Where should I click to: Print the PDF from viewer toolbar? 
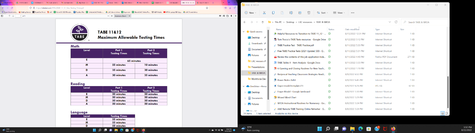[224, 16]
